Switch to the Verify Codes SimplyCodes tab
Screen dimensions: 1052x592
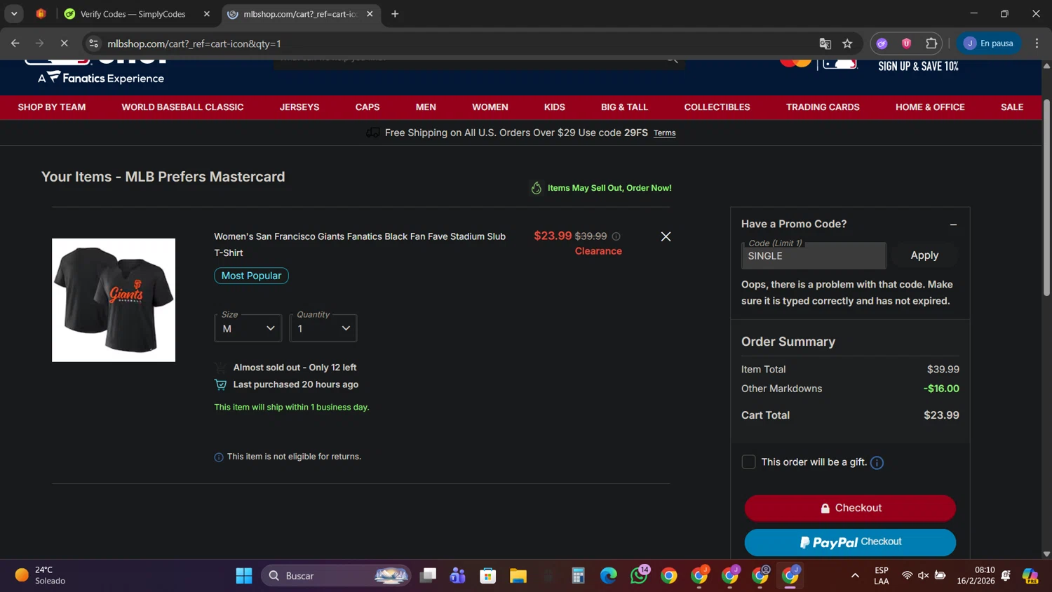coord(133,14)
